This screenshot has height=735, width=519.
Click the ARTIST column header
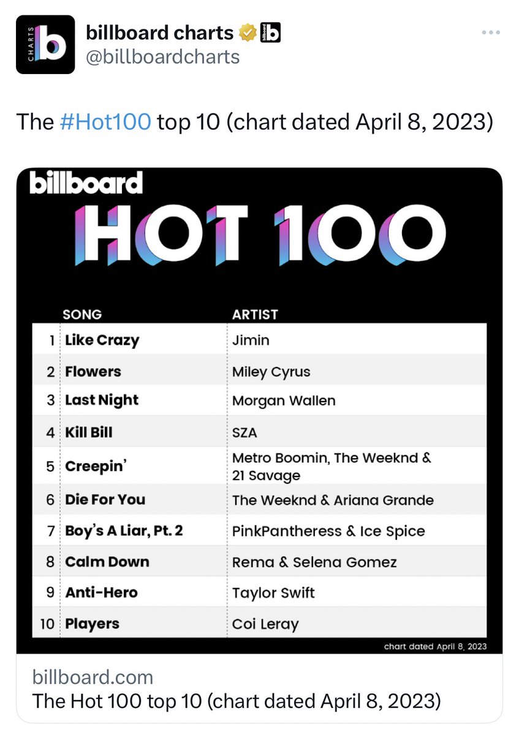point(255,315)
